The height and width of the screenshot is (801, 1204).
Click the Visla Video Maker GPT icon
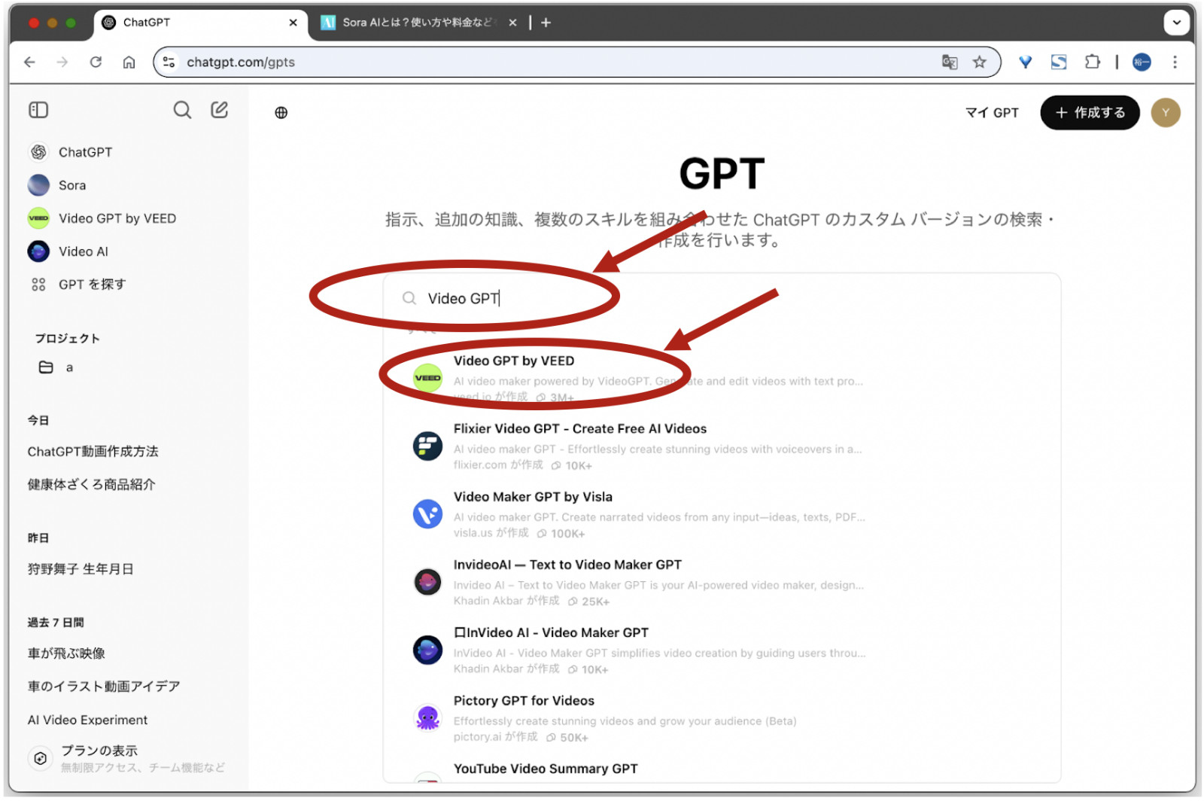coord(427,514)
